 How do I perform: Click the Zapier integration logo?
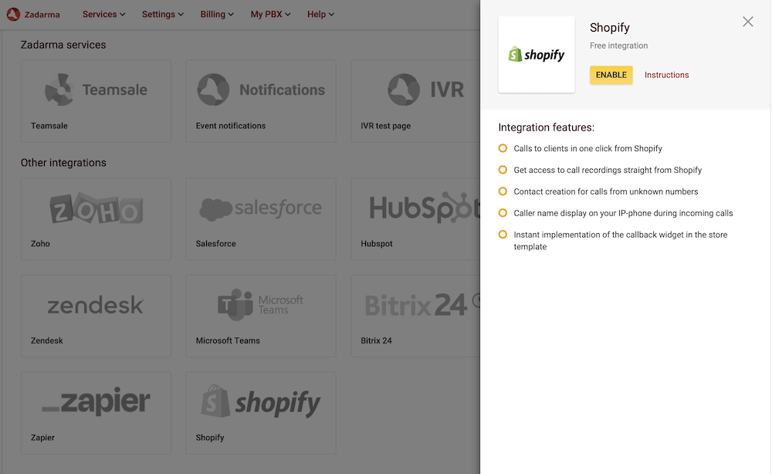[x=95, y=401]
